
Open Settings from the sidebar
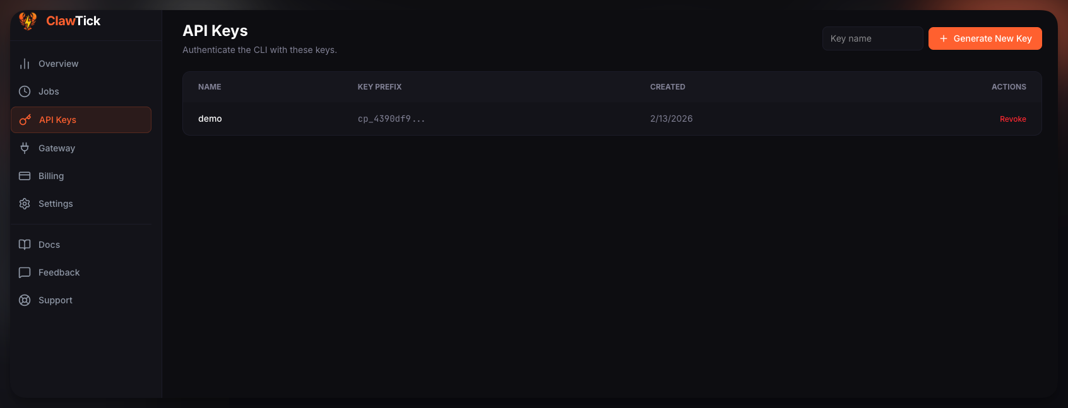pos(56,204)
